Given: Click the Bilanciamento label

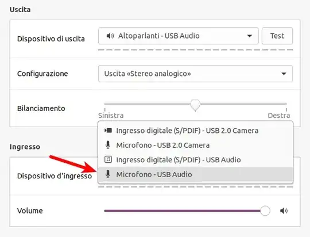Looking at the screenshot, I should (41, 108).
